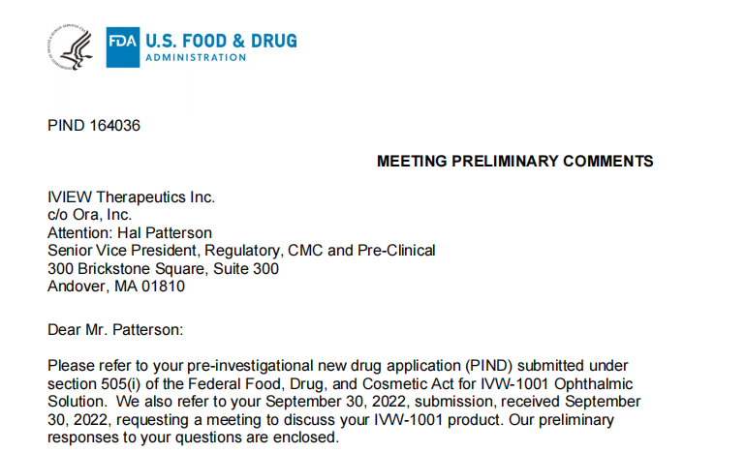
Task: Click the c/o Ora, Inc. line
Action: click(89, 215)
